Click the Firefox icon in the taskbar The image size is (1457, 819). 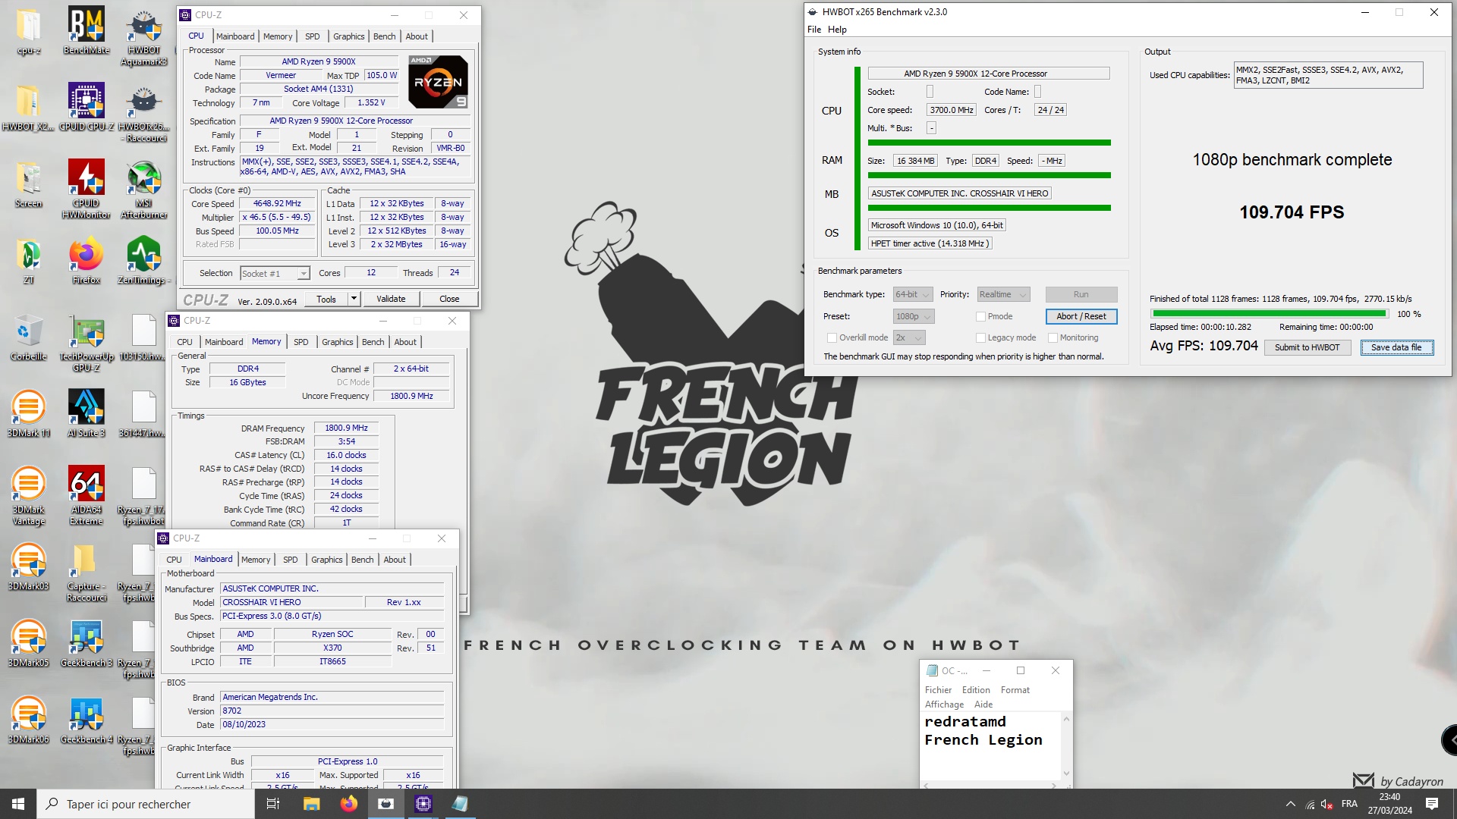point(348,804)
